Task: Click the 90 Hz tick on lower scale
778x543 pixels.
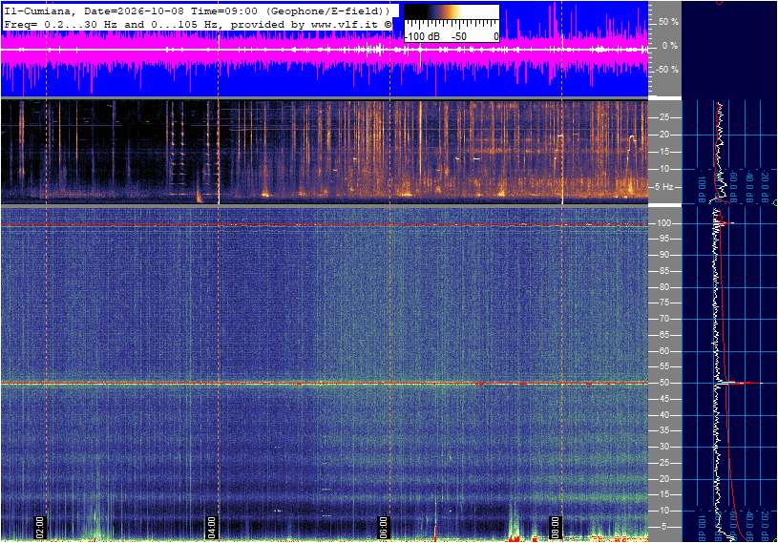Action: (663, 255)
